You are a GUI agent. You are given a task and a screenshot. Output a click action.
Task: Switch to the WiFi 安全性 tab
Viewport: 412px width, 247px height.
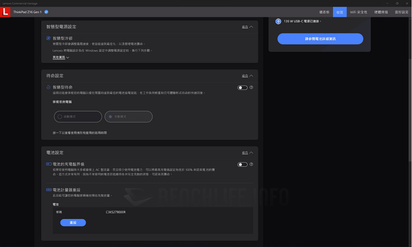[358, 12]
